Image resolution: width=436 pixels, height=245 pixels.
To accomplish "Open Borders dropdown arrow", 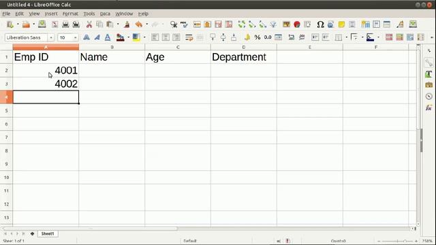I will tap(347, 37).
